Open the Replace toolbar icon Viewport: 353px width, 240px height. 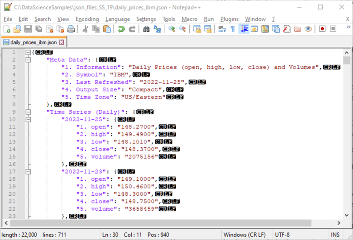pyautogui.click(x=157, y=29)
